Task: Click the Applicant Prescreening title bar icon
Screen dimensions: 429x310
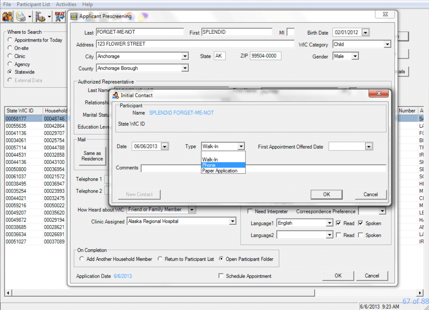Action: (74, 16)
